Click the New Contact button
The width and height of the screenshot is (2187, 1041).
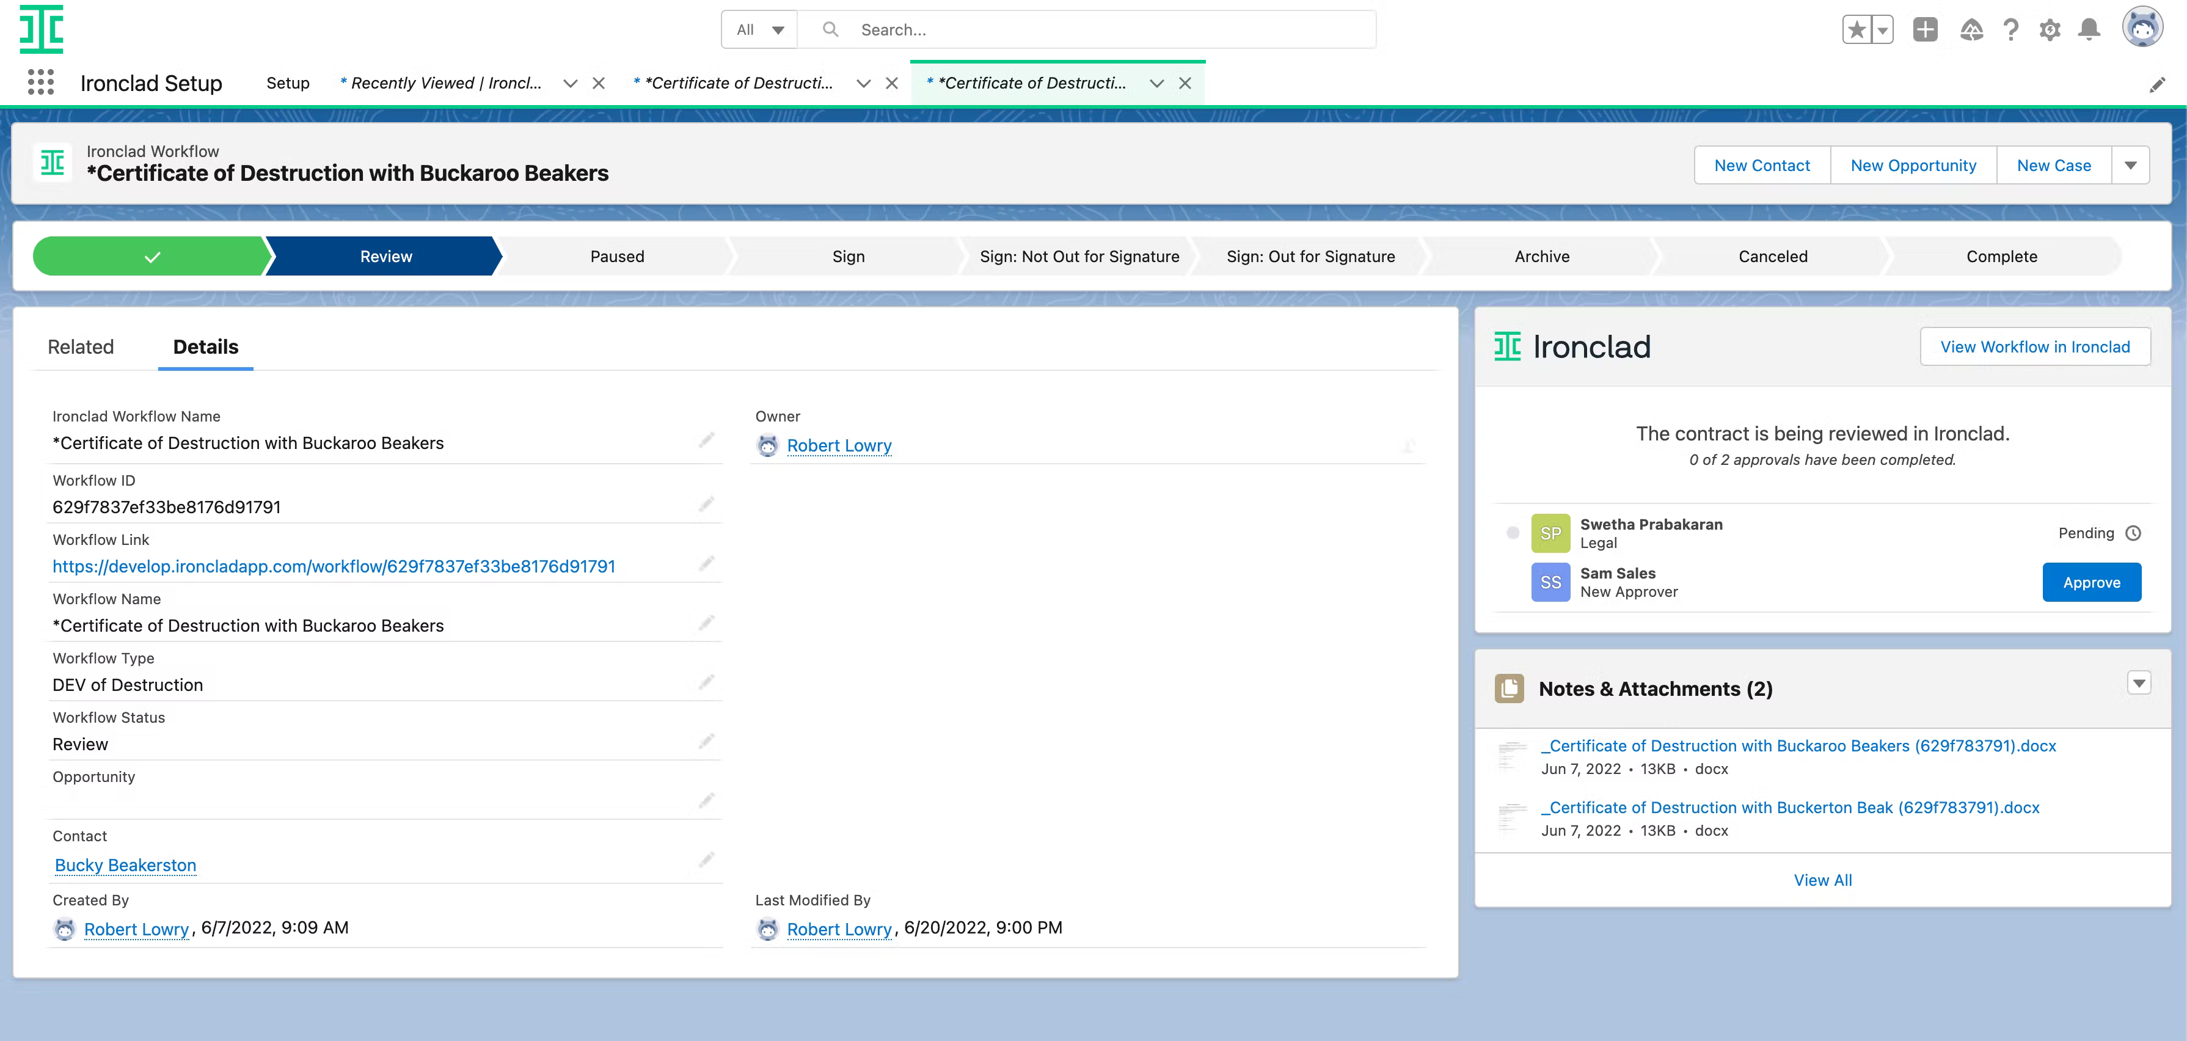click(1762, 166)
